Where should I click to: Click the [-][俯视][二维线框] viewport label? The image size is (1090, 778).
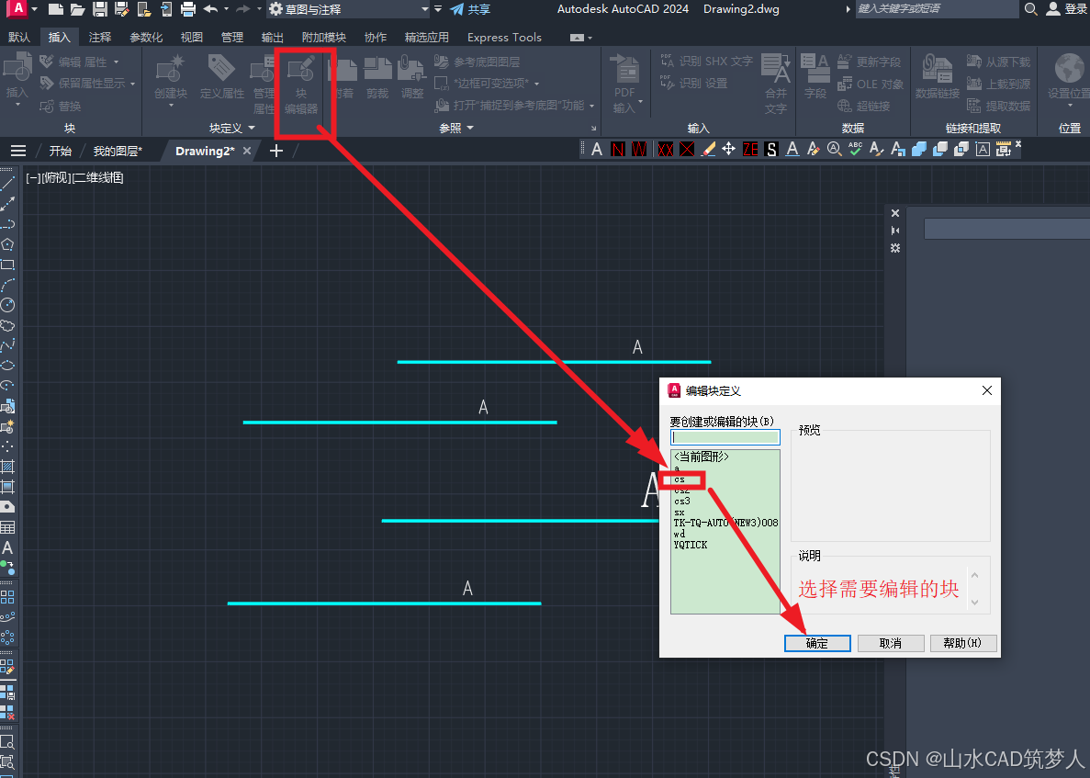(74, 178)
